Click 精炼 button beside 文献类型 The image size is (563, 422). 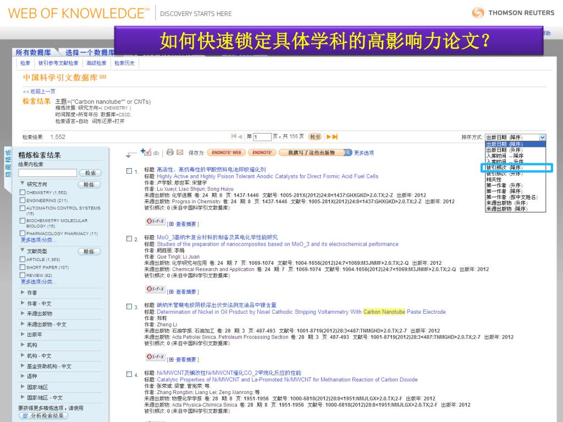click(89, 252)
